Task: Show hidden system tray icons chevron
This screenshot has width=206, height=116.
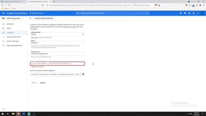Action: (x=187, y=114)
